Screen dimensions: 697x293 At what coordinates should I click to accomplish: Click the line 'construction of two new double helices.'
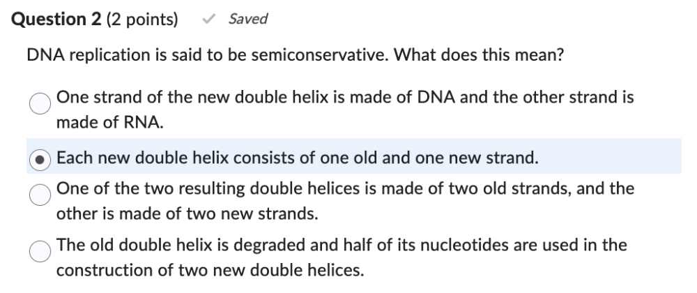click(210, 270)
